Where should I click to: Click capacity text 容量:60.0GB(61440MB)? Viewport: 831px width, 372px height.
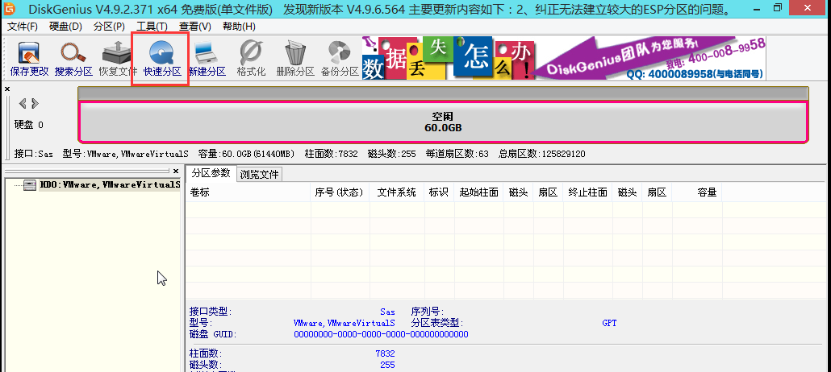point(246,154)
